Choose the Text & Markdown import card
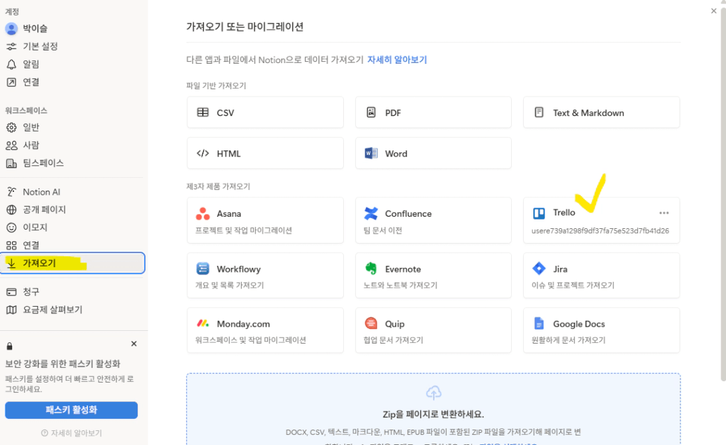Image resolution: width=726 pixels, height=445 pixels. pyautogui.click(x=602, y=112)
